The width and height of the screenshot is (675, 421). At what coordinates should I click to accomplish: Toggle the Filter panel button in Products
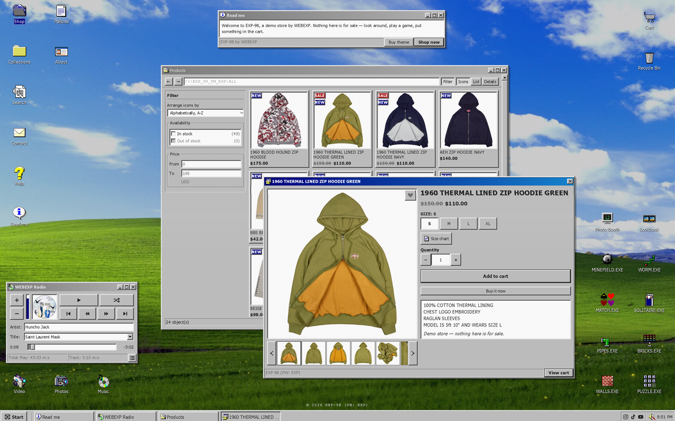pyautogui.click(x=447, y=82)
